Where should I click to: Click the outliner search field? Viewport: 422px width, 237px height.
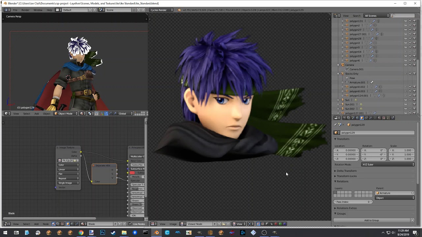(x=403, y=16)
